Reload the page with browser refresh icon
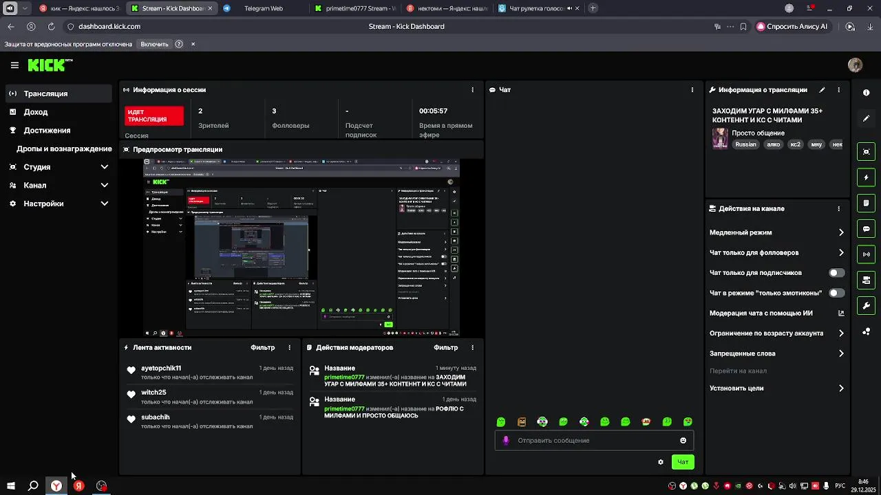 pyautogui.click(x=51, y=27)
